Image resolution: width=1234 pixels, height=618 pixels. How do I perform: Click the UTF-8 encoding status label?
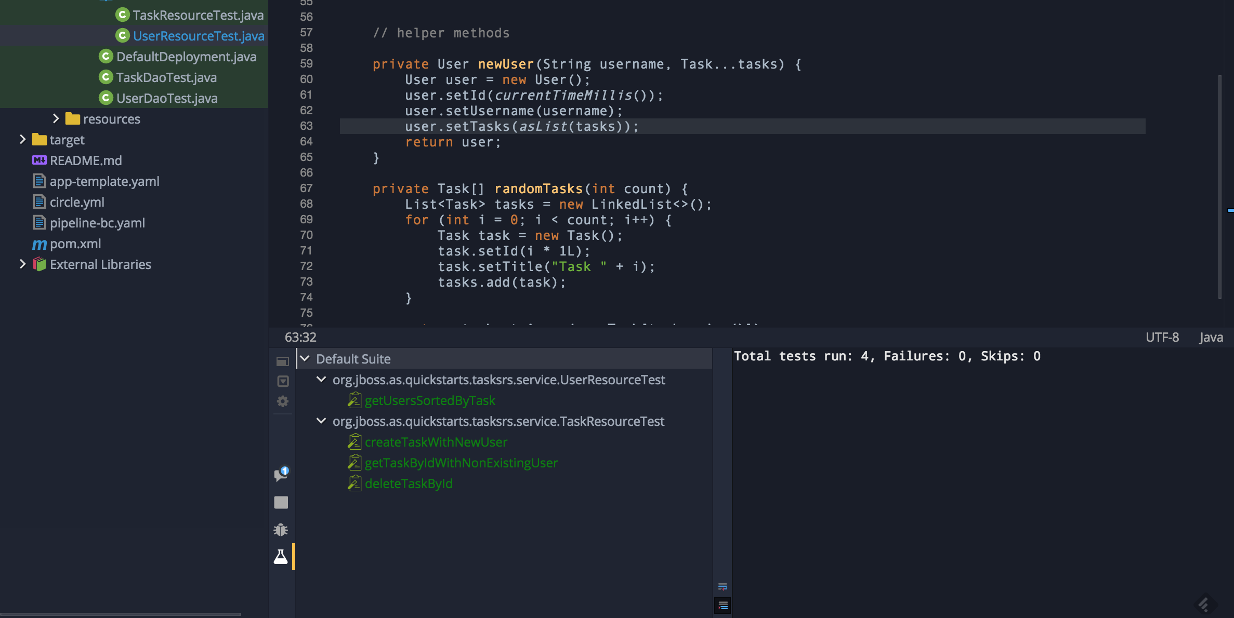(x=1162, y=338)
